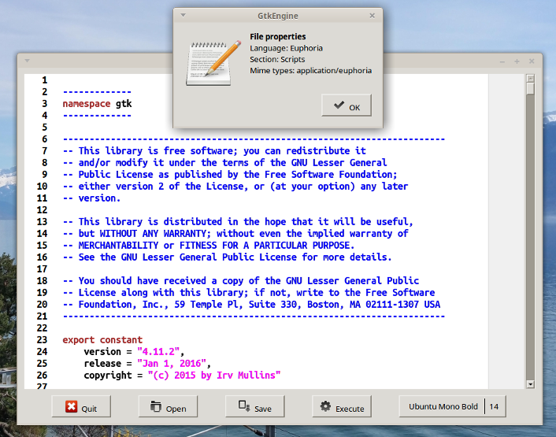
Task: Click the Open file button
Action: tap(168, 407)
